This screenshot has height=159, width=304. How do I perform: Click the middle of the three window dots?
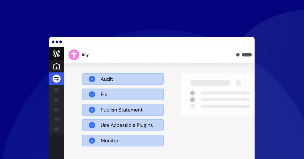click(x=57, y=42)
